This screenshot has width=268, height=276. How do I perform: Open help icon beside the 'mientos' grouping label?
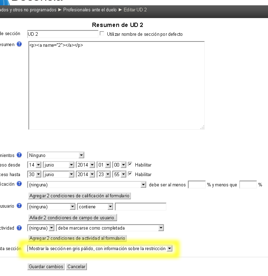click(x=19, y=155)
